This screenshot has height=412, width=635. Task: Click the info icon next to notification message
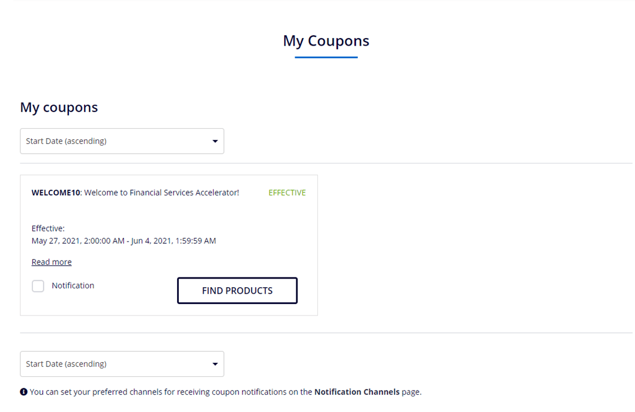23,392
